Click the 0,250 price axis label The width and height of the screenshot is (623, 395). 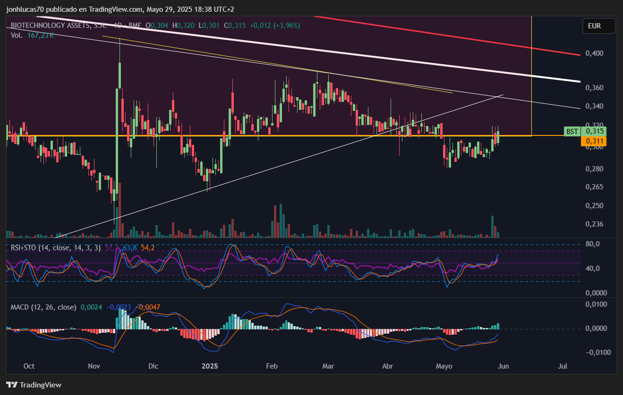click(594, 206)
